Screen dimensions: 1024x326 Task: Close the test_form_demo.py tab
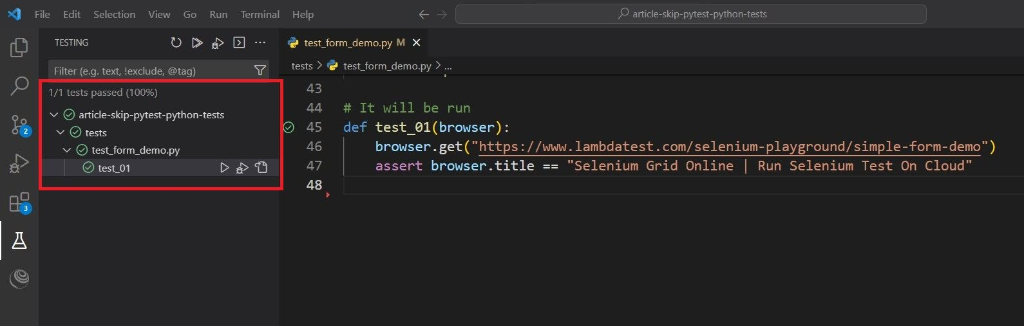pyautogui.click(x=416, y=42)
